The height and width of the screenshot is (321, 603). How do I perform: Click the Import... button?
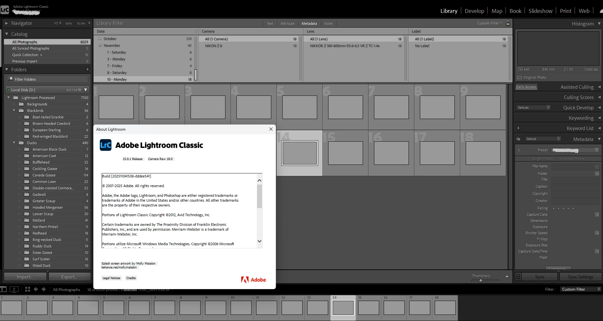pos(25,277)
